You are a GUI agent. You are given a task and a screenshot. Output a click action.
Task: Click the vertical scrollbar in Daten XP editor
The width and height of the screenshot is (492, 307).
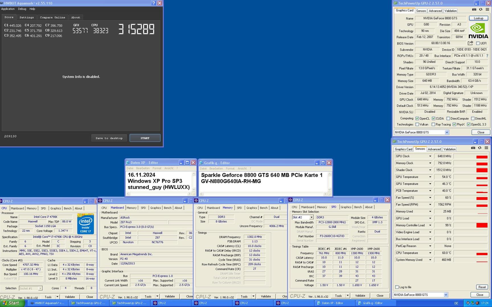point(194,182)
